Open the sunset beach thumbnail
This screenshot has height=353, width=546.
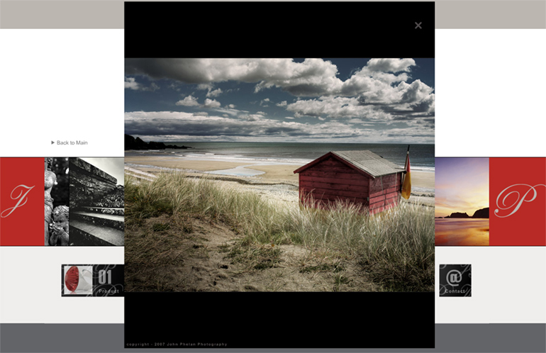(462, 201)
